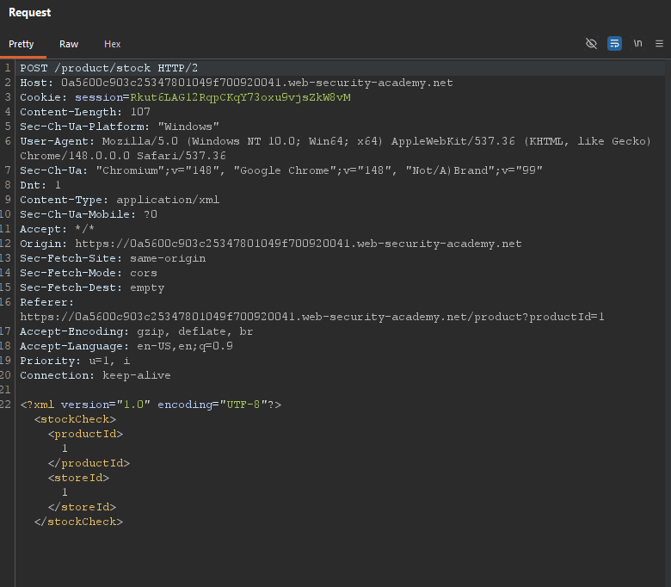Screen dimensions: 671x587
Task: Click the empty line 21 in editor
Action: click(340, 390)
